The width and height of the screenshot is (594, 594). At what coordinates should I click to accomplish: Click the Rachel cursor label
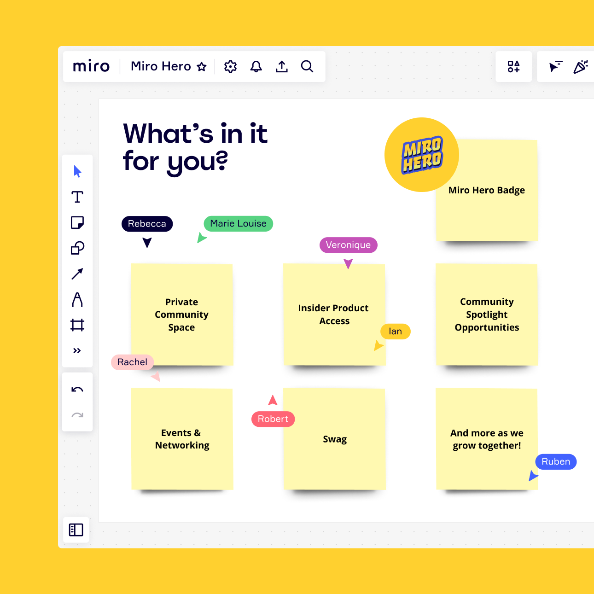(x=133, y=362)
